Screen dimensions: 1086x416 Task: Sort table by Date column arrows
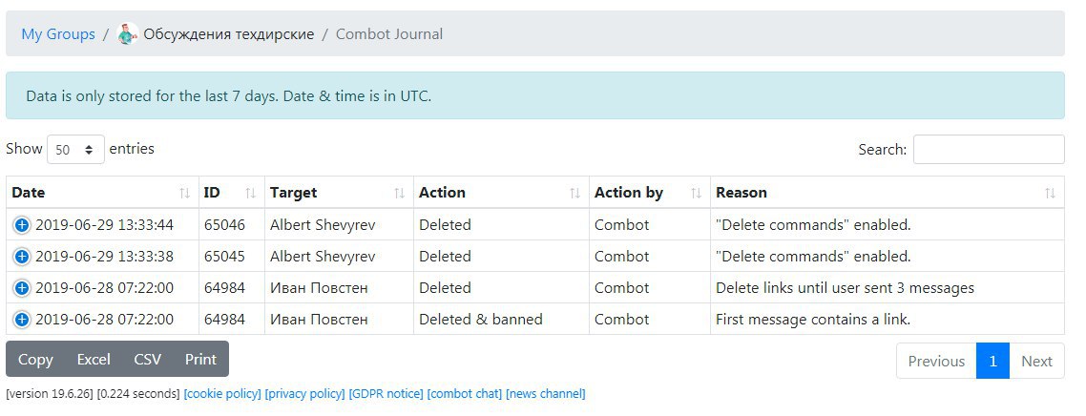click(x=185, y=193)
